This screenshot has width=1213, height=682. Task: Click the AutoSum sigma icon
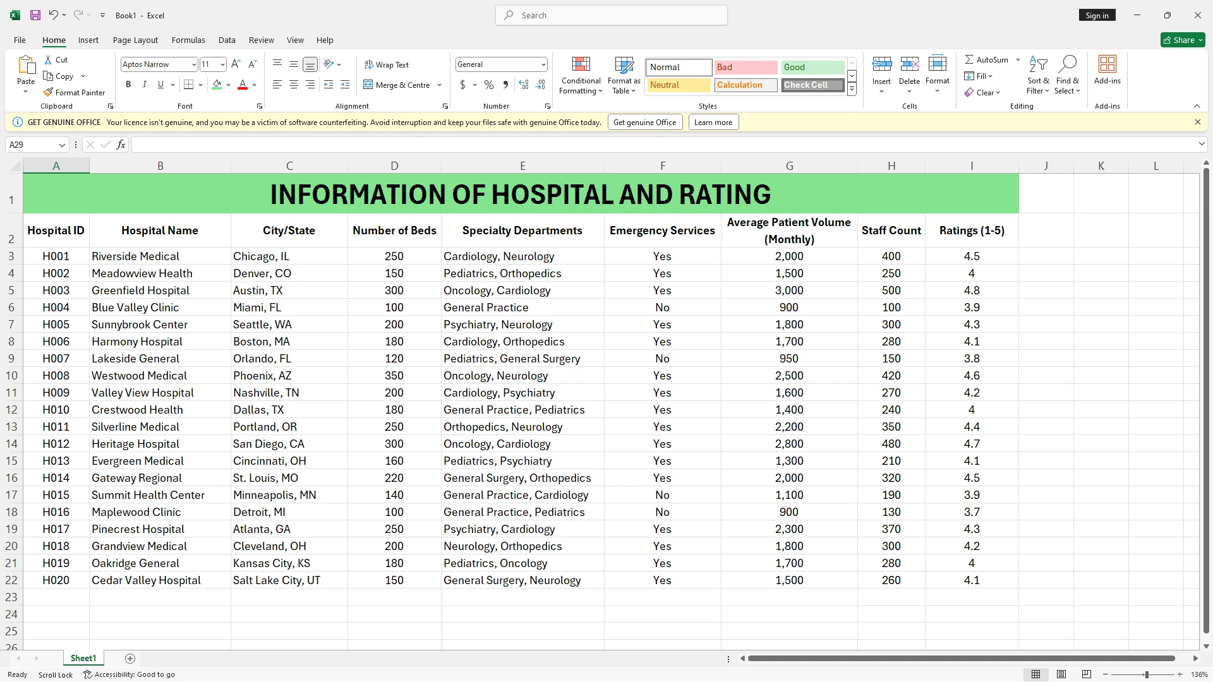(x=969, y=59)
